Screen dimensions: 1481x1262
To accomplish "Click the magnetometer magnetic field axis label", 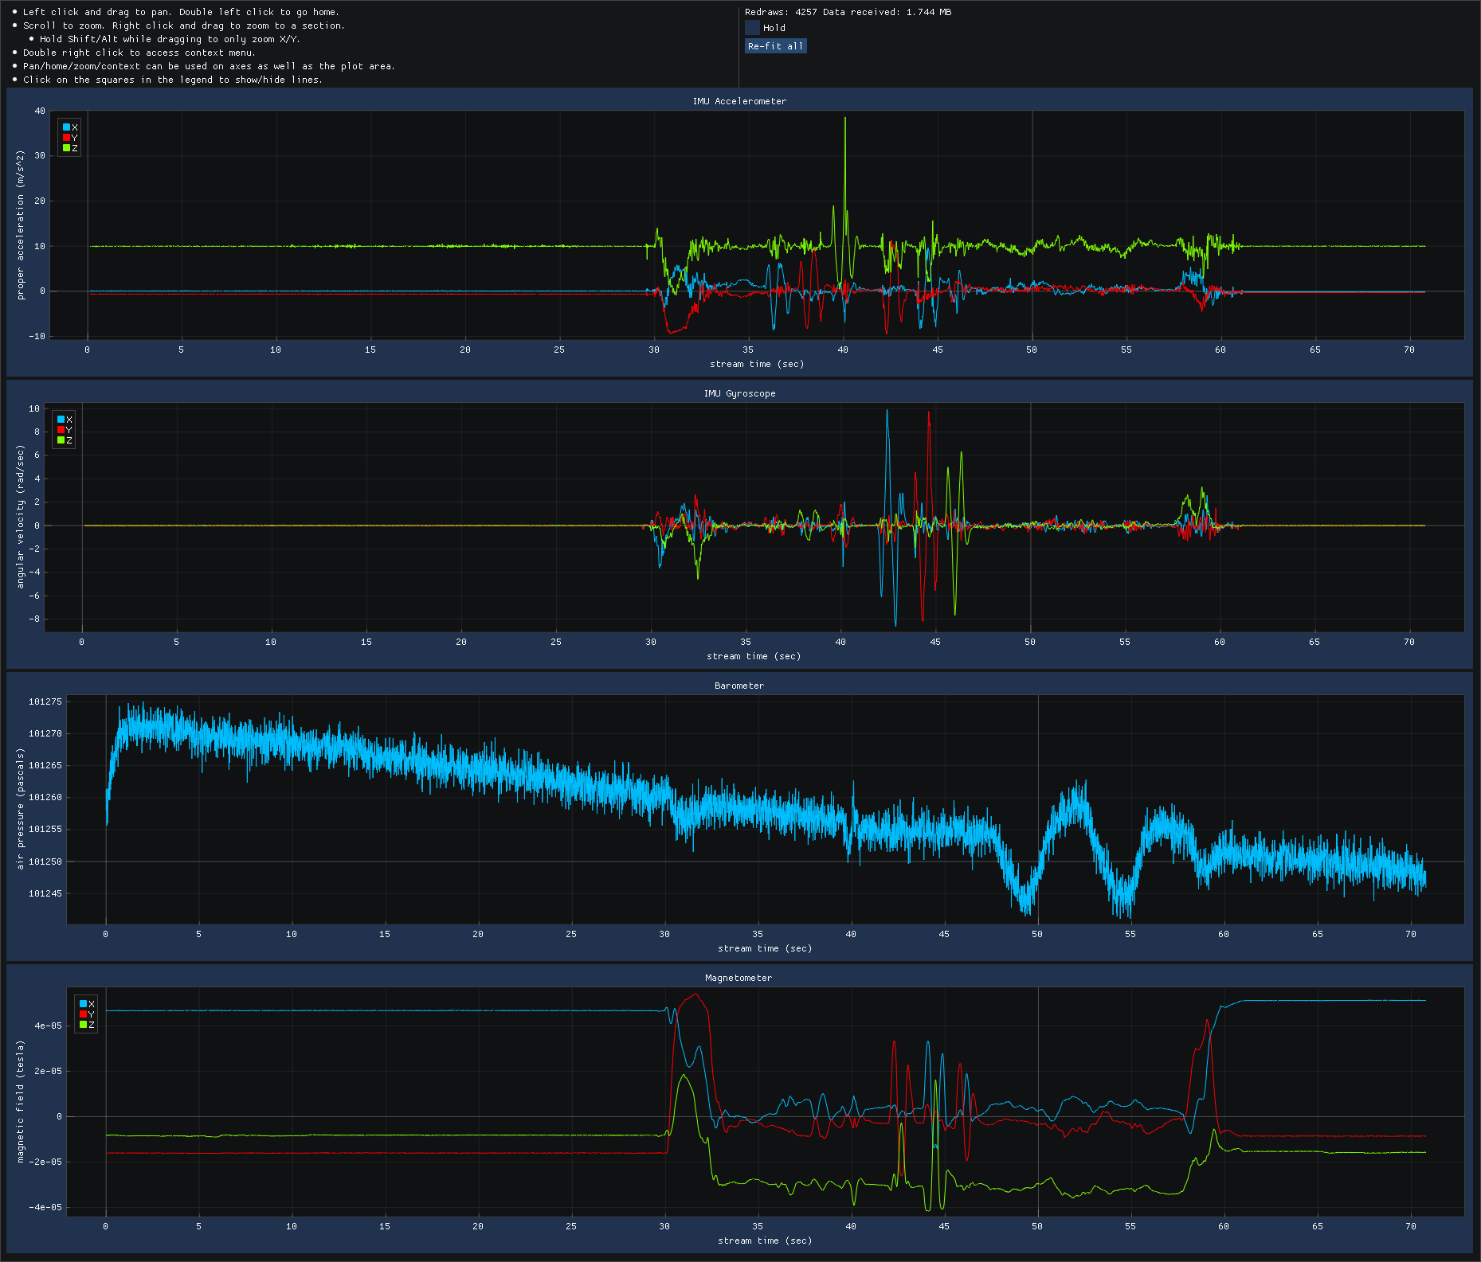I will [x=21, y=1101].
